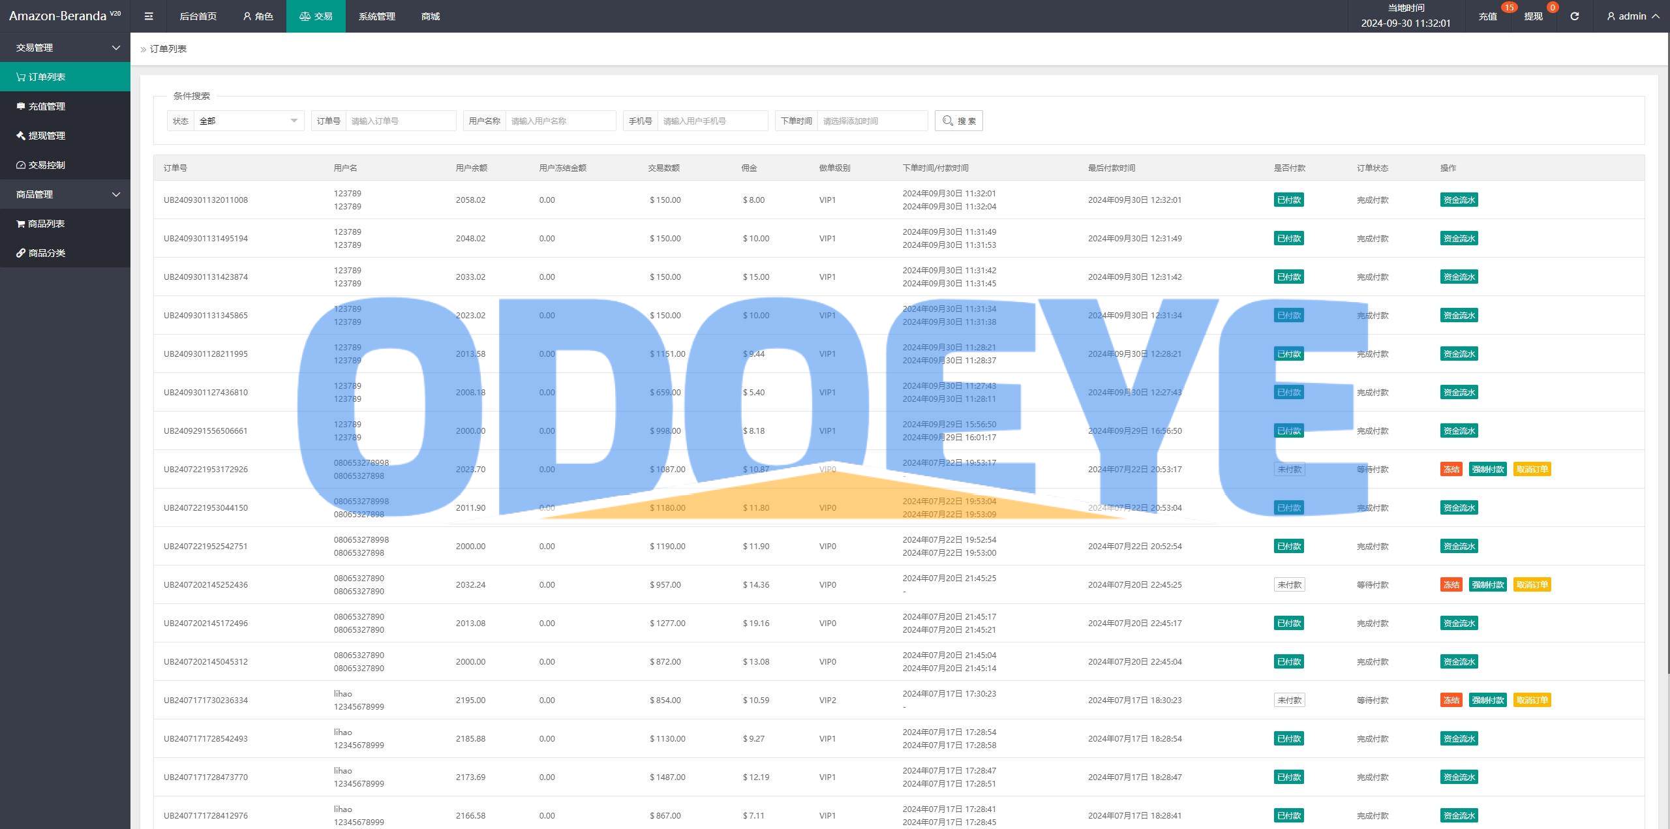Open 订单列表 in the sidebar

tap(65, 77)
